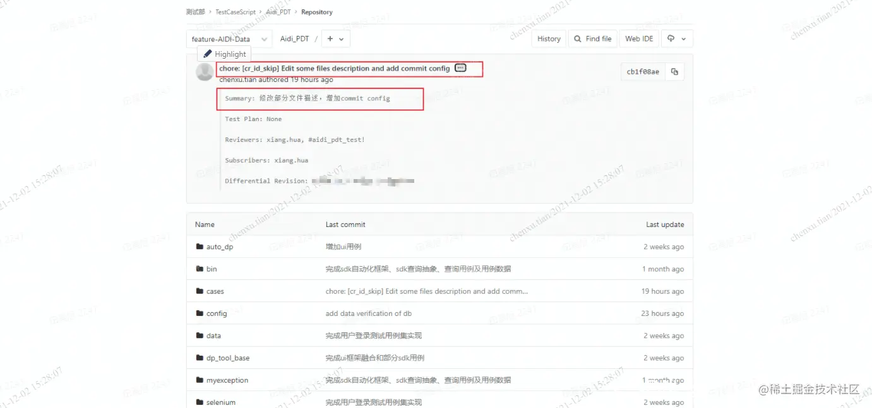Click the Summary line in commit description
The width and height of the screenshot is (872, 408).
308,98
